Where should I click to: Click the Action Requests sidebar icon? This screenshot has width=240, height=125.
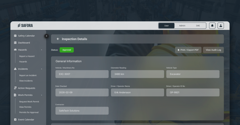pos(15,88)
